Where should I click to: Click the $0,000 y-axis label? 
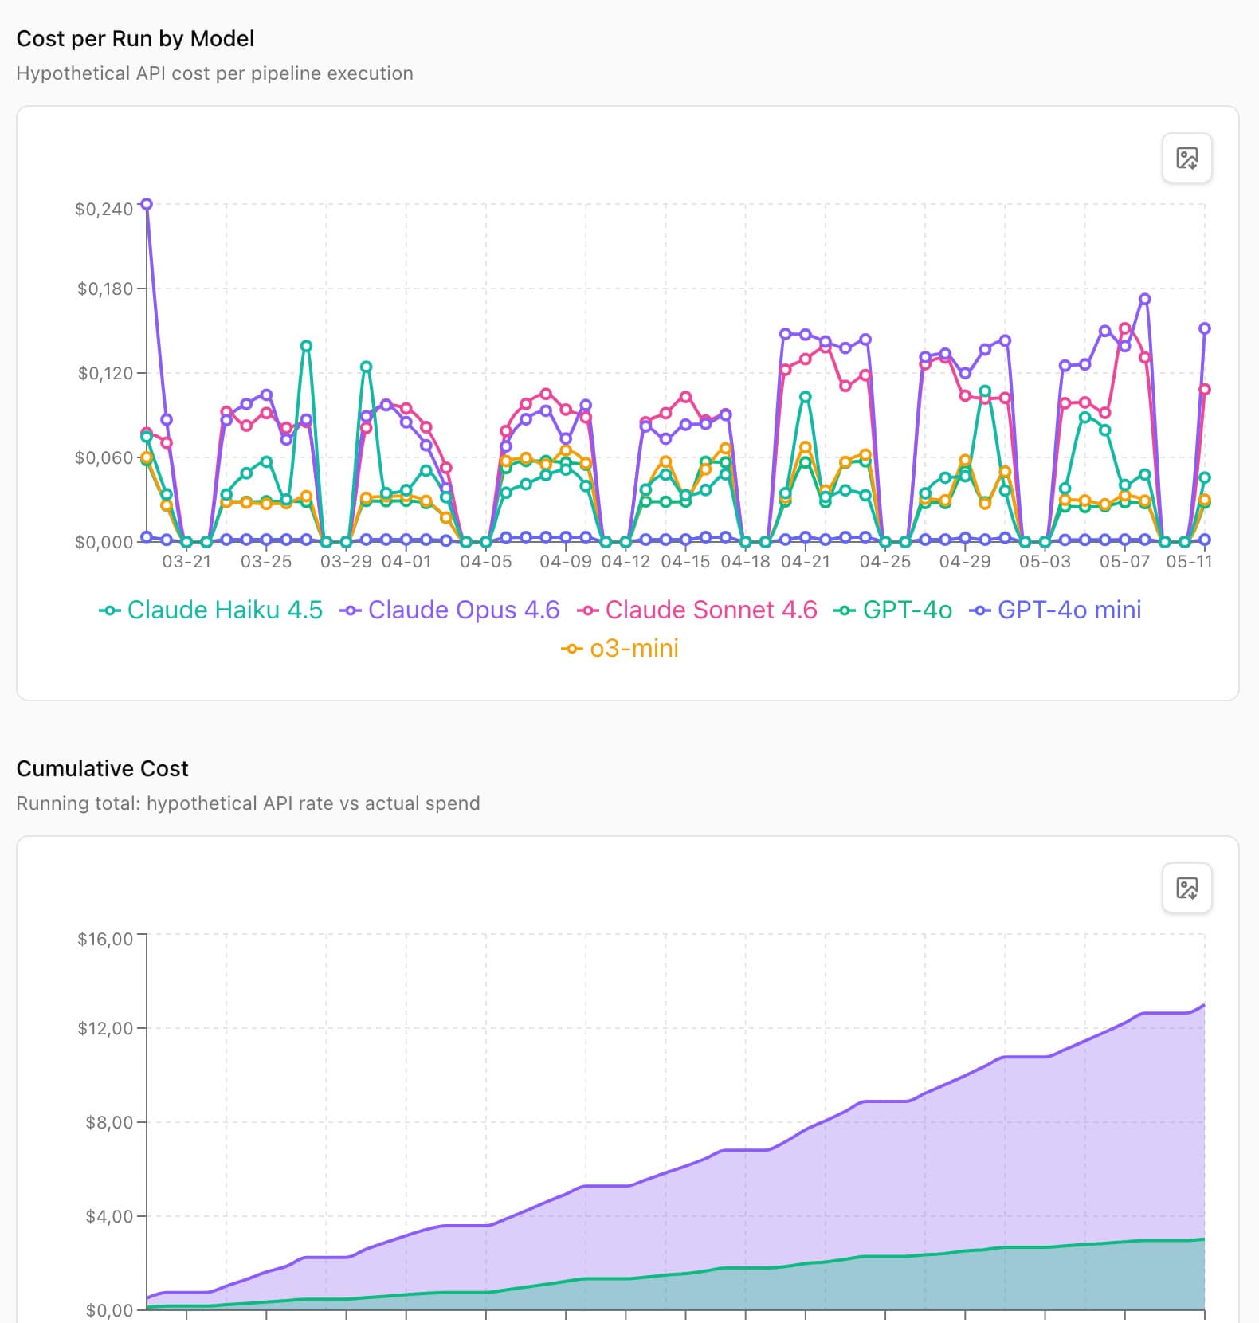coord(104,543)
